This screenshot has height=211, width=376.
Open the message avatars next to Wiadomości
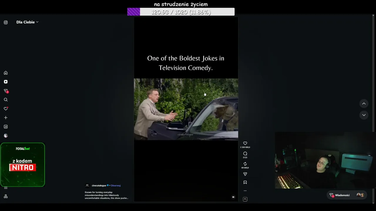(360, 195)
